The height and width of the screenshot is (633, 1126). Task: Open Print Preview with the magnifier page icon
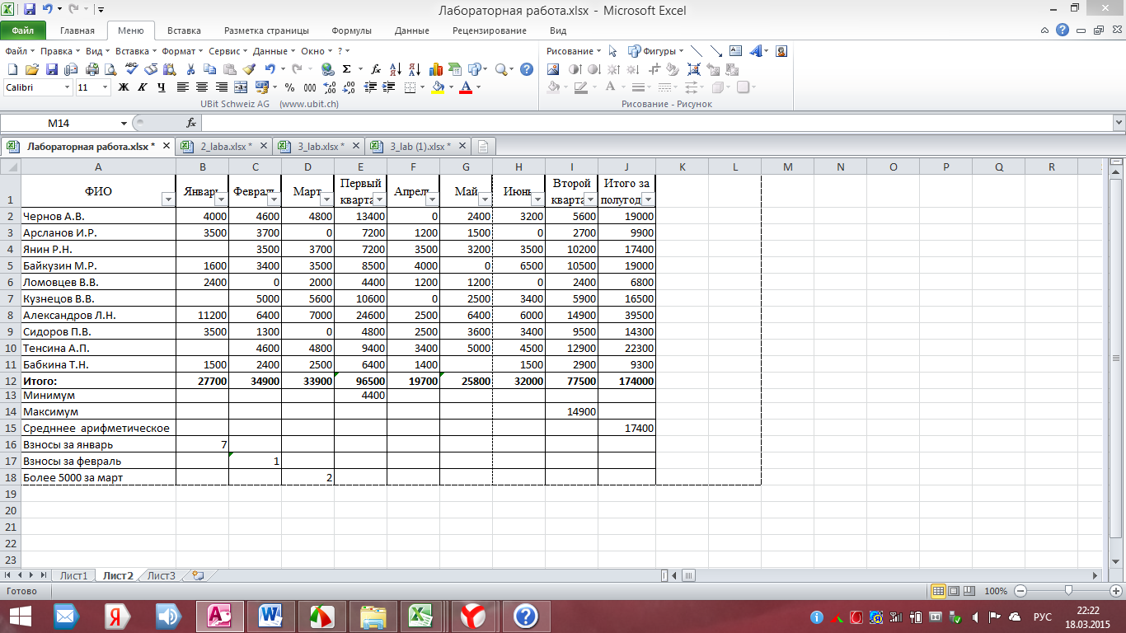coord(110,69)
